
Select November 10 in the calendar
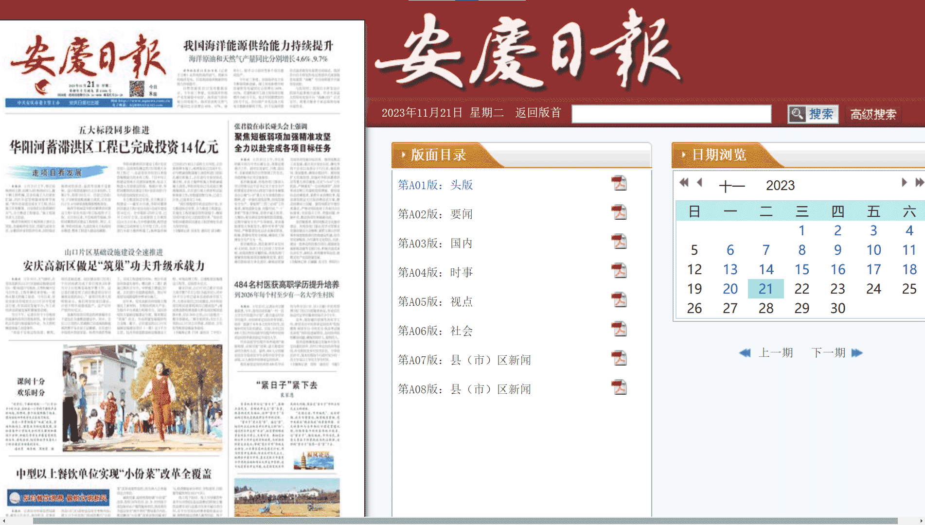(x=873, y=250)
